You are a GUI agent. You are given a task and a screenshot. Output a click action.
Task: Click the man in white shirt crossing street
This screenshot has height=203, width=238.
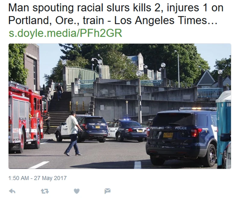click(73, 134)
